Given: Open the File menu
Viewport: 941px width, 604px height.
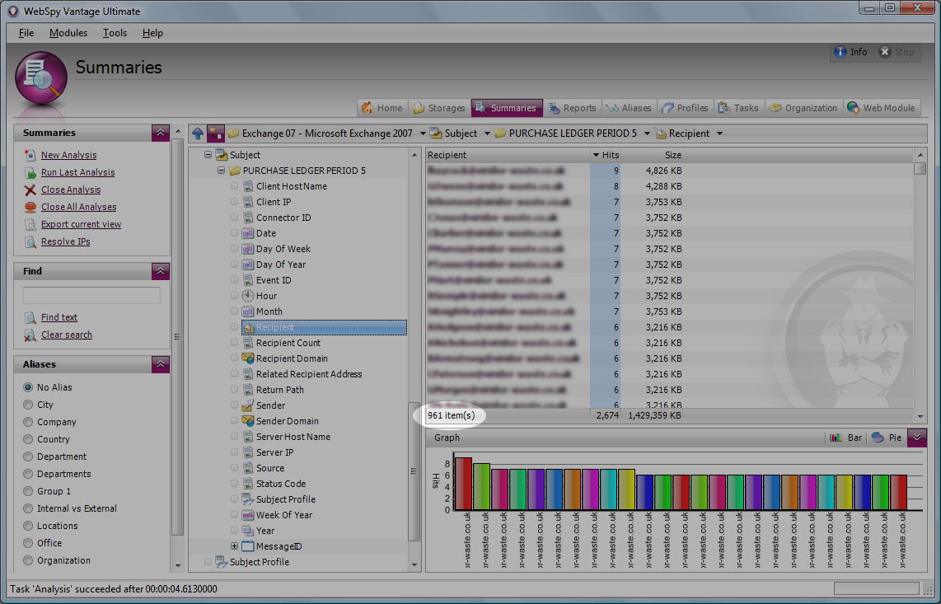Looking at the screenshot, I should (x=26, y=33).
